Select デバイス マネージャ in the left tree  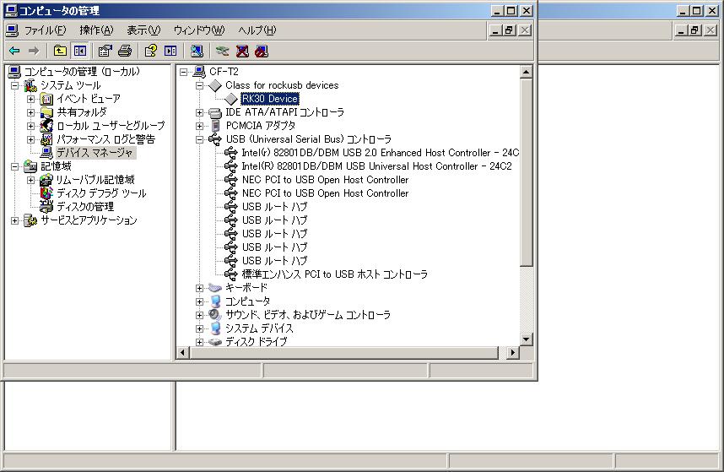click(x=95, y=152)
